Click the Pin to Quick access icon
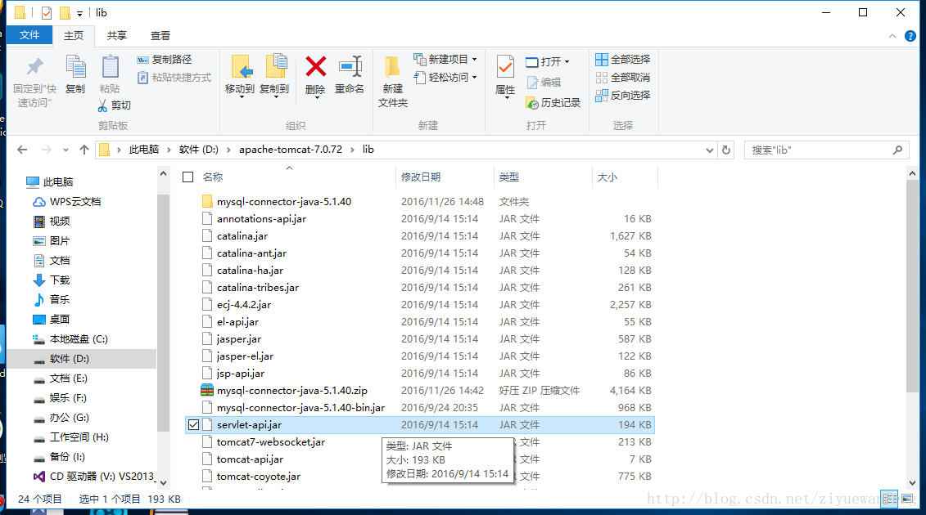Viewport: 926px width, 515px height. (35, 66)
